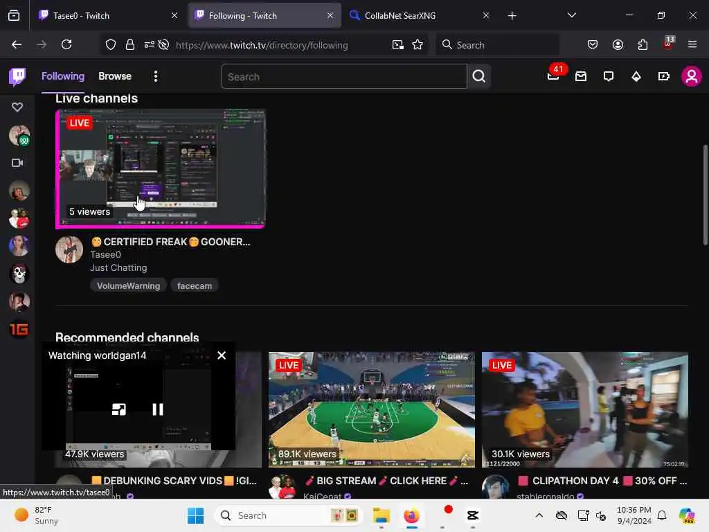Bookmark this page with the star
This screenshot has height=532, width=709.
pyautogui.click(x=418, y=44)
